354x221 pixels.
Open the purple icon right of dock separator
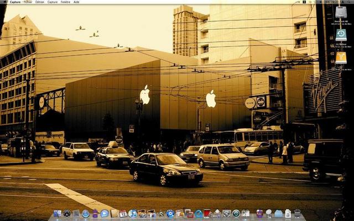point(260,213)
